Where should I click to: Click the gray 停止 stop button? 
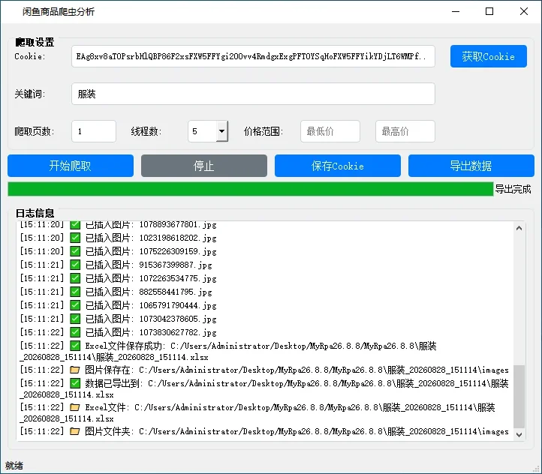(204, 166)
